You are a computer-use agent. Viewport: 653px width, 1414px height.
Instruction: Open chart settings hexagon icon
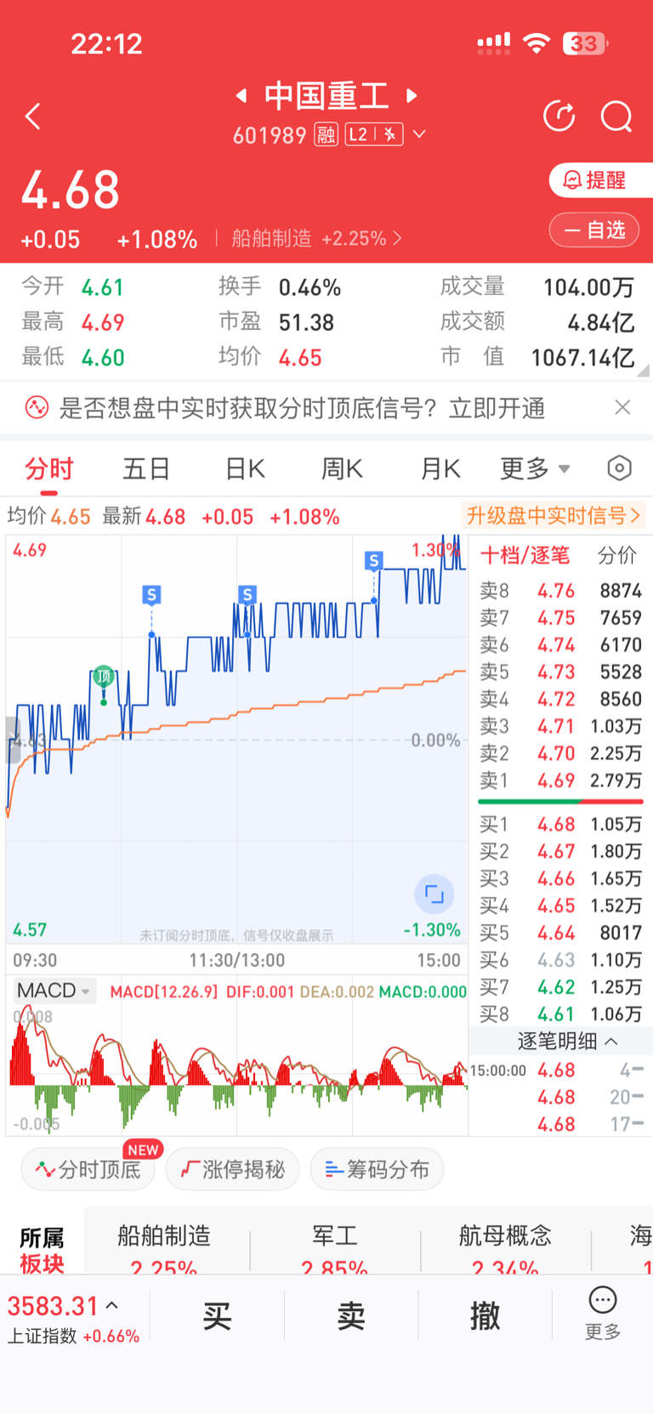tap(619, 468)
